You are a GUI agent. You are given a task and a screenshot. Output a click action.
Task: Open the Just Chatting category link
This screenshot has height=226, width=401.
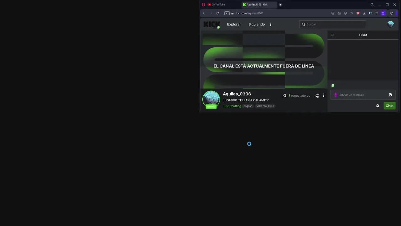tap(232, 106)
